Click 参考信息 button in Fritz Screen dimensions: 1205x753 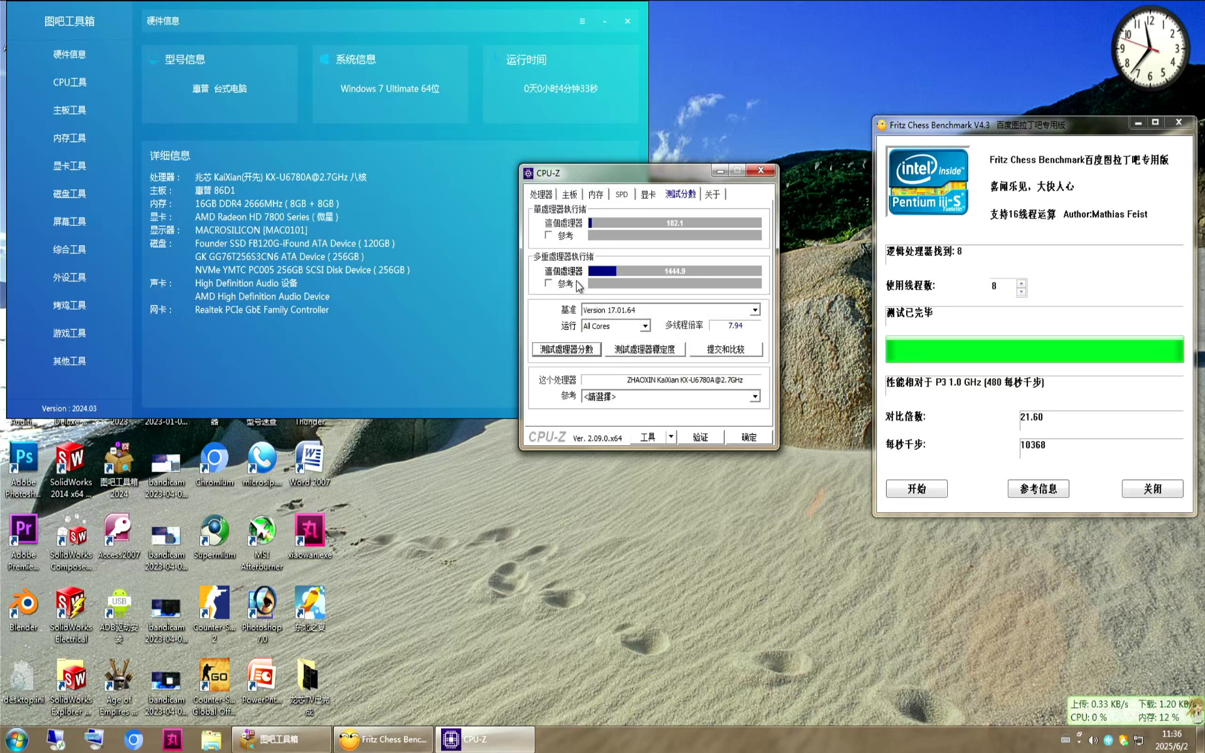pos(1038,489)
